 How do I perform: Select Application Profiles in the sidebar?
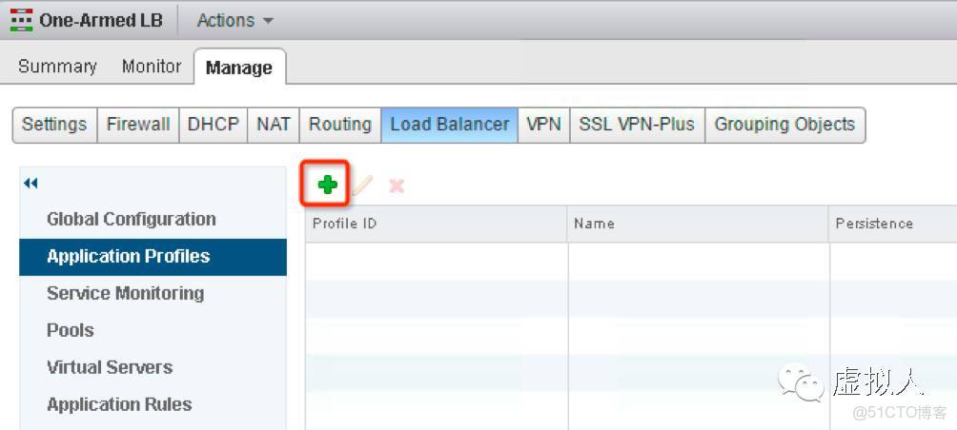153,257
